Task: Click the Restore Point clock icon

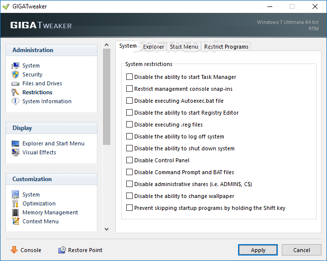Action: pyautogui.click(x=62, y=250)
